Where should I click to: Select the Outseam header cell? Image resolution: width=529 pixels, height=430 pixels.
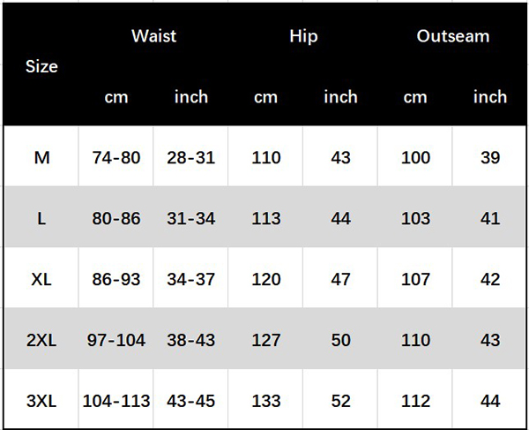point(452,36)
